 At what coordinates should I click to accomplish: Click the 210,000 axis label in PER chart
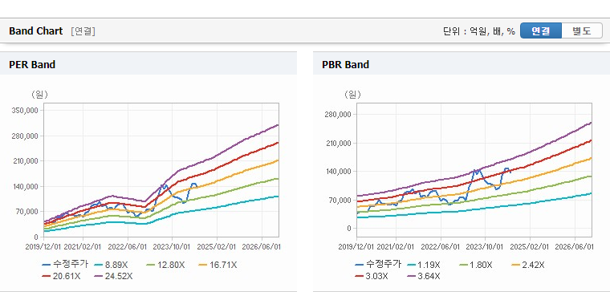pos(26,161)
